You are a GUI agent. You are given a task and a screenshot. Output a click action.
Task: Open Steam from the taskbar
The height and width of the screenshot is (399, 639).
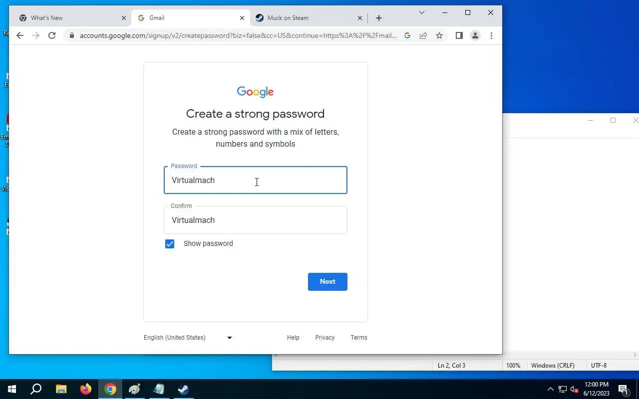click(x=184, y=389)
